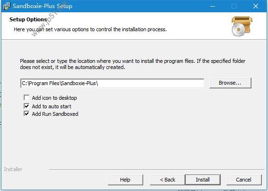268x191 pixels.
Task: Minimize the setup window
Action: [213, 6]
